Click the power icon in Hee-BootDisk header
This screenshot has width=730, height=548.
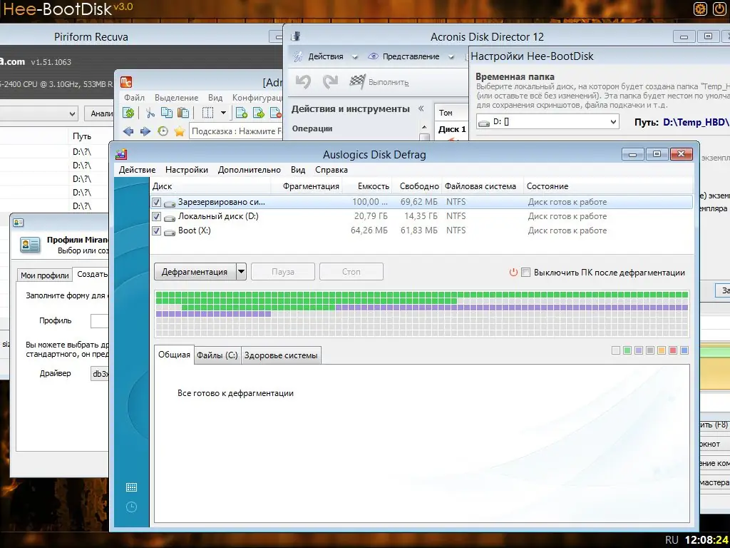tap(719, 9)
